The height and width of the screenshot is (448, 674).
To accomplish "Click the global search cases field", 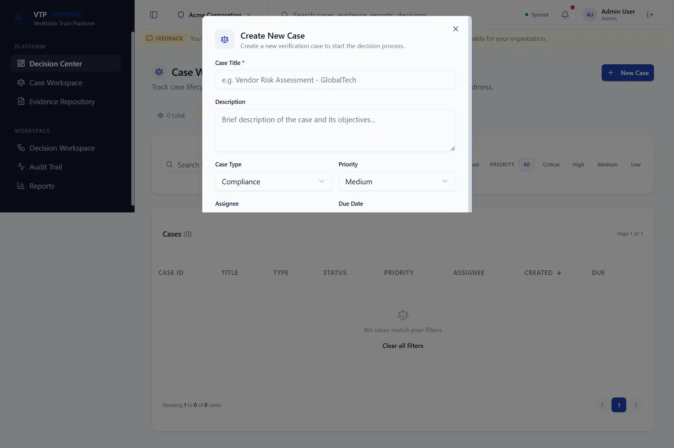I will click(x=360, y=15).
